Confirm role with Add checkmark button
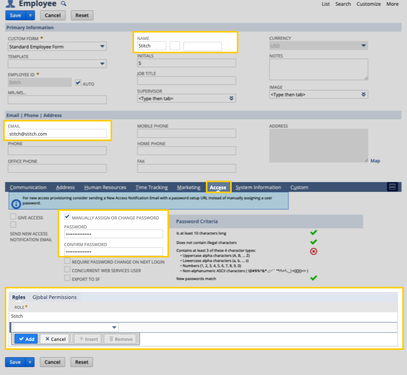This screenshot has height=375, width=407. click(x=26, y=339)
